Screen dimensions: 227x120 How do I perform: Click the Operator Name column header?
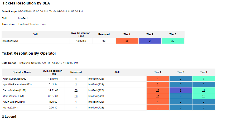coord(22,72)
